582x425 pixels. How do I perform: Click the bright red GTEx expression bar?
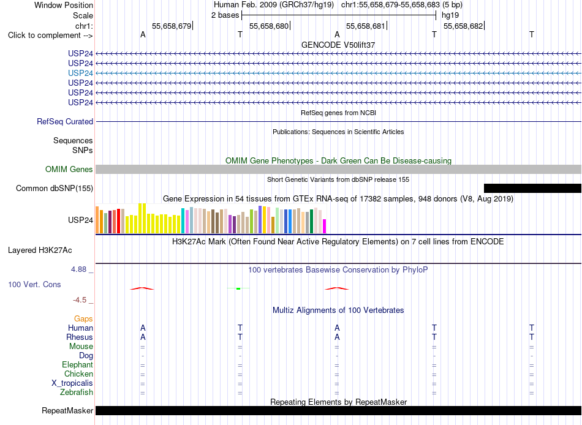(118, 221)
